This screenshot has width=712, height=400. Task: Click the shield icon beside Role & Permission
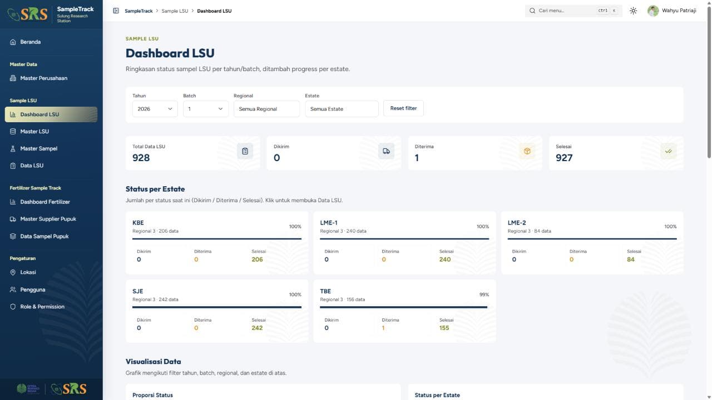[x=13, y=307]
